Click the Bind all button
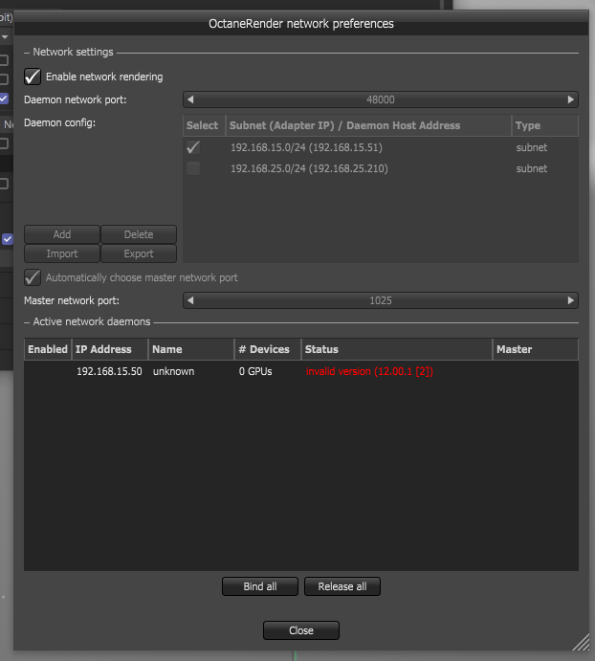The image size is (595, 661). click(260, 586)
